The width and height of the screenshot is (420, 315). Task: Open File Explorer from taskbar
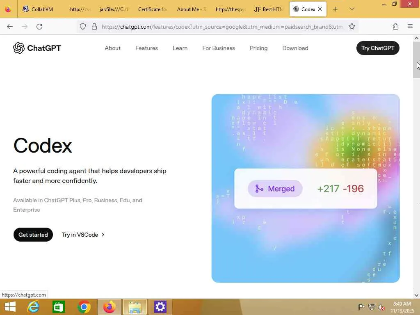[135, 307]
